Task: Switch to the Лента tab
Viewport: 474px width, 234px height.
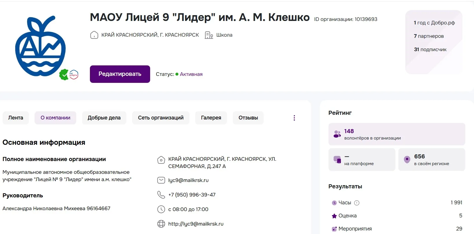Action: (x=16, y=118)
